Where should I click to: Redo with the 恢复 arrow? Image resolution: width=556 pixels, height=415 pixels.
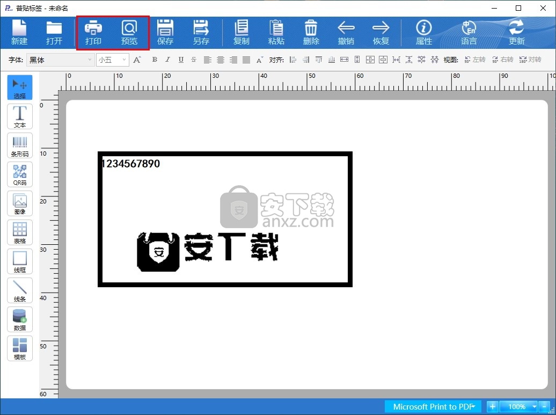[381, 32]
